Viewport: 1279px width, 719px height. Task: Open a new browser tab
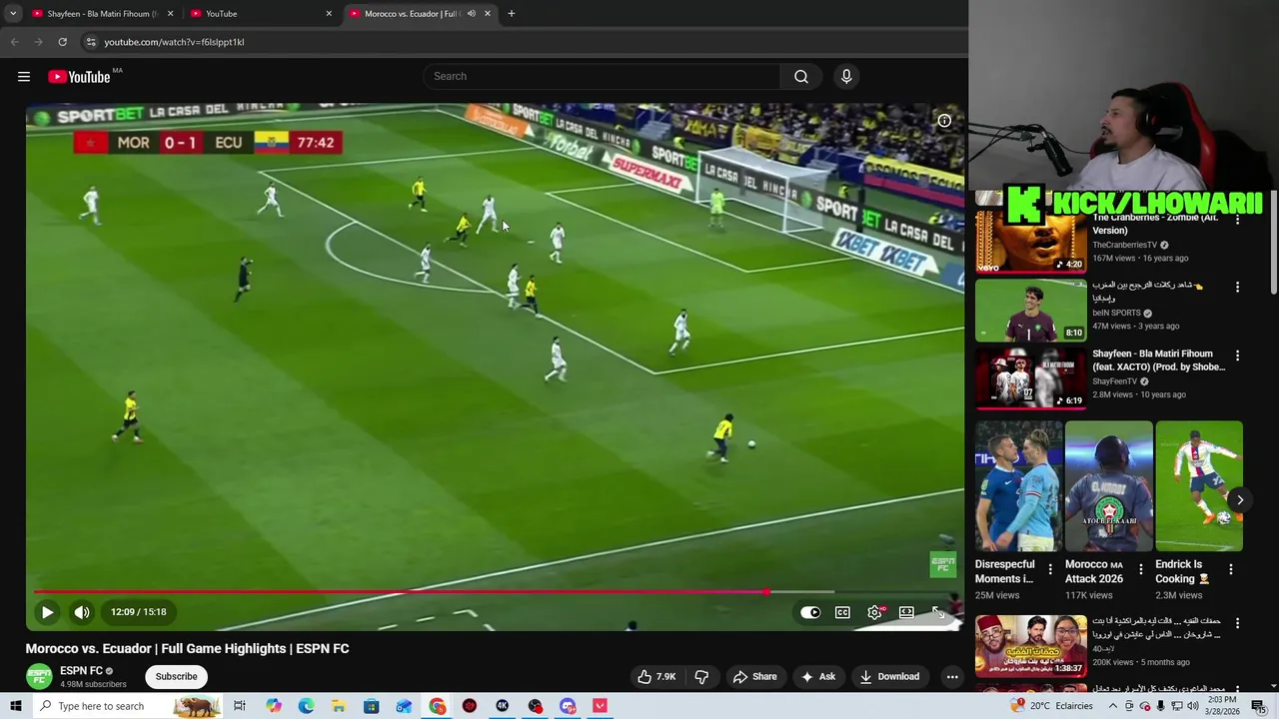point(512,13)
